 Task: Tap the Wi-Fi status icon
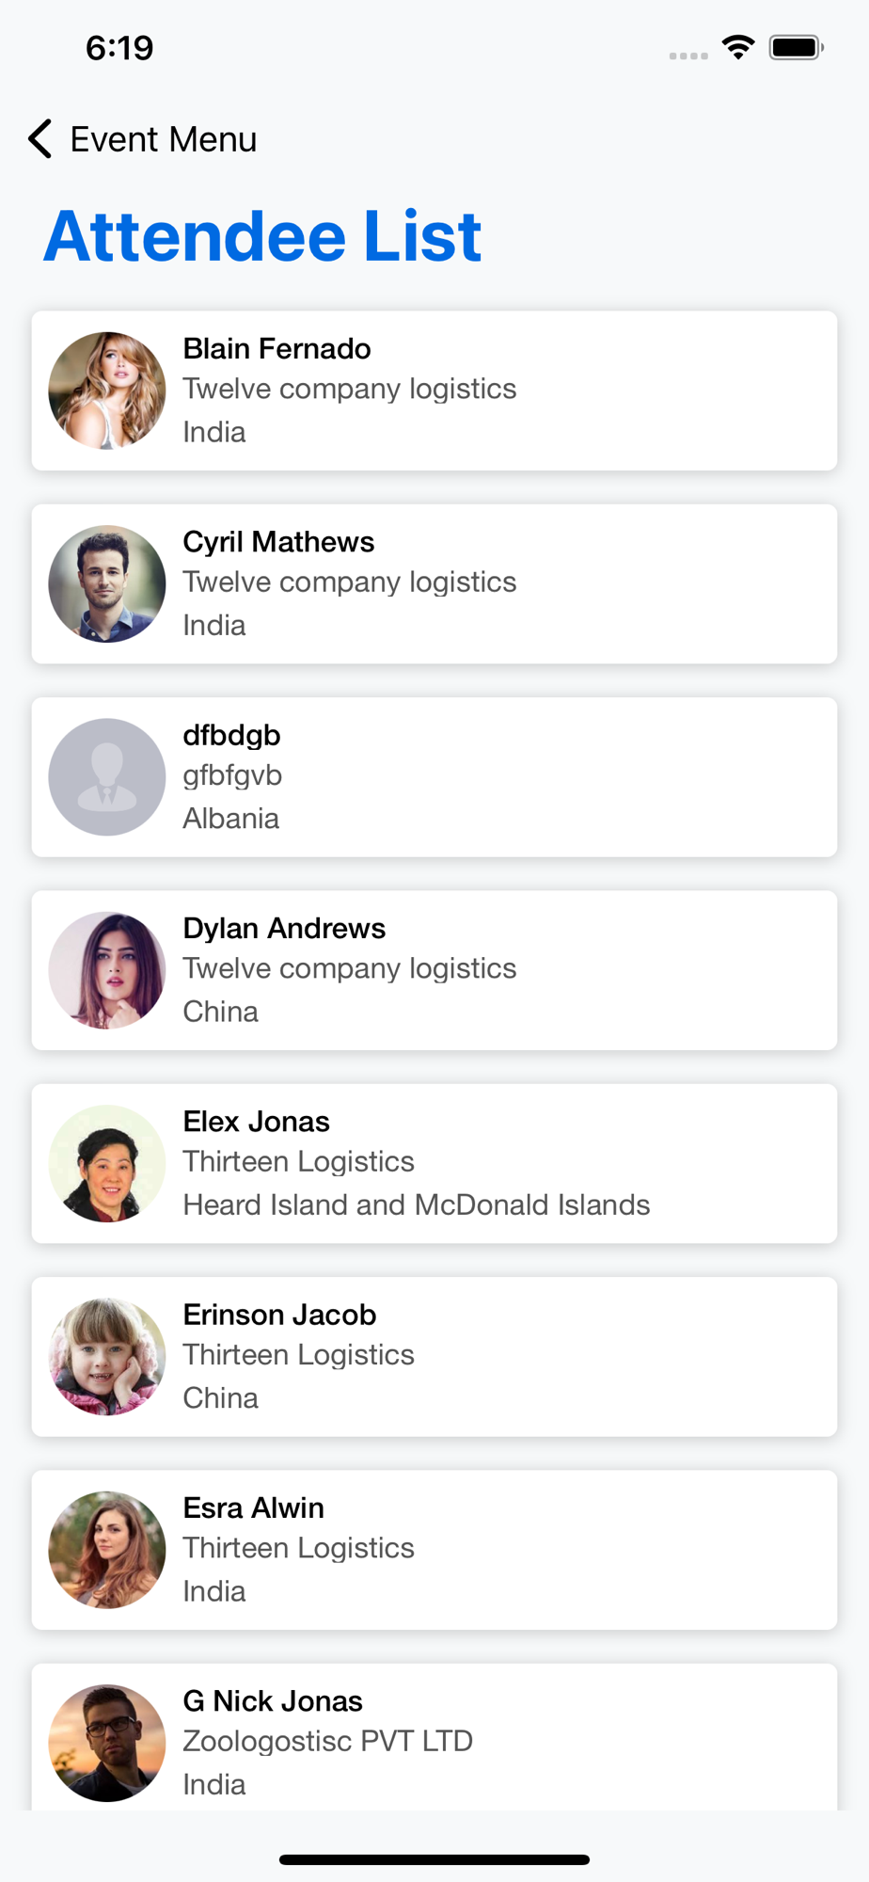click(x=738, y=47)
